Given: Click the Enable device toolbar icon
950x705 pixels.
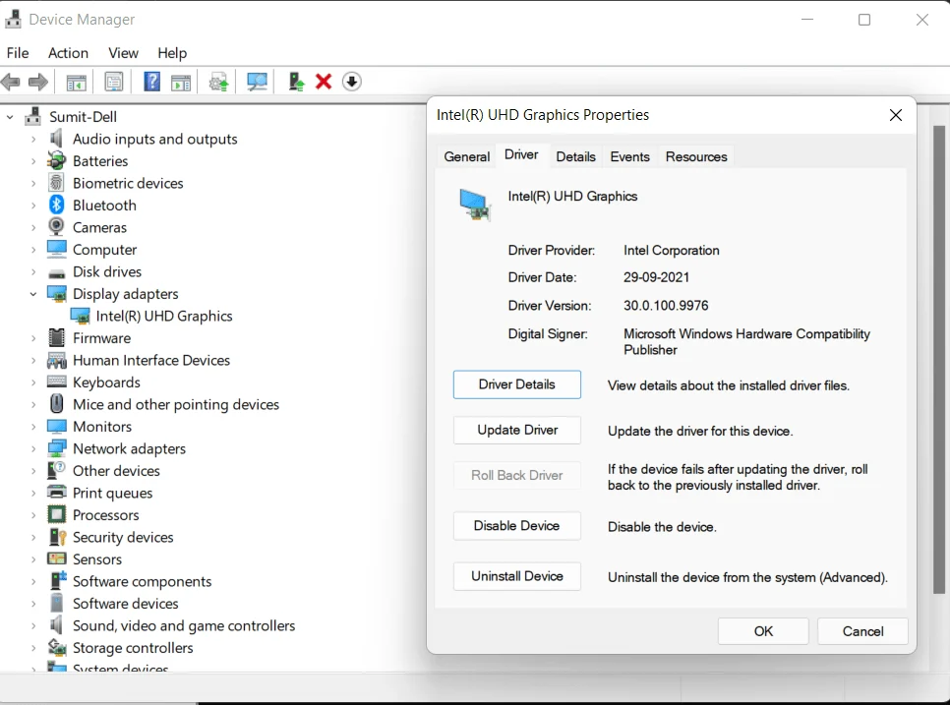Looking at the screenshot, I should (x=296, y=82).
